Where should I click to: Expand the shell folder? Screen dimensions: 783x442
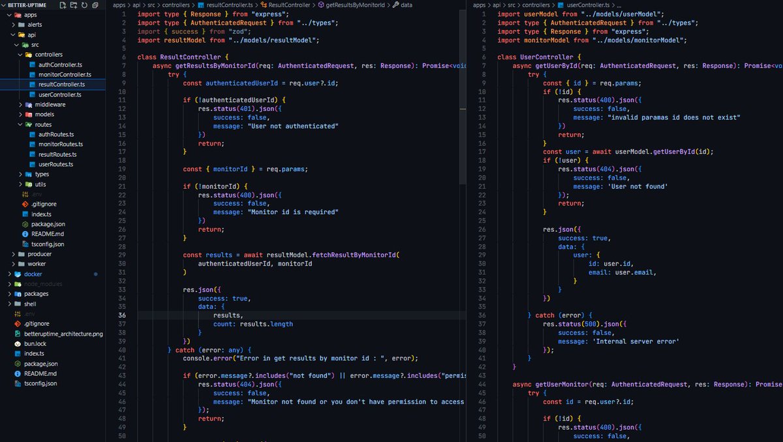10,304
